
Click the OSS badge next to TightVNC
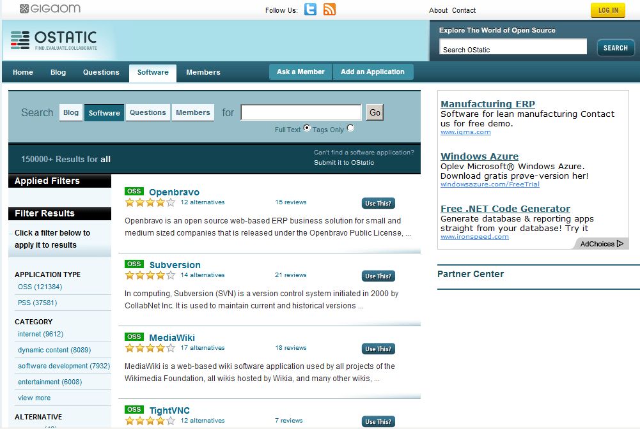(134, 409)
